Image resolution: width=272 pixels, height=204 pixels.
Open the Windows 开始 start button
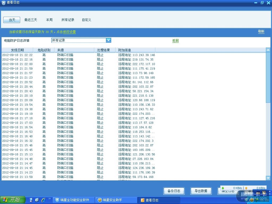(12, 200)
